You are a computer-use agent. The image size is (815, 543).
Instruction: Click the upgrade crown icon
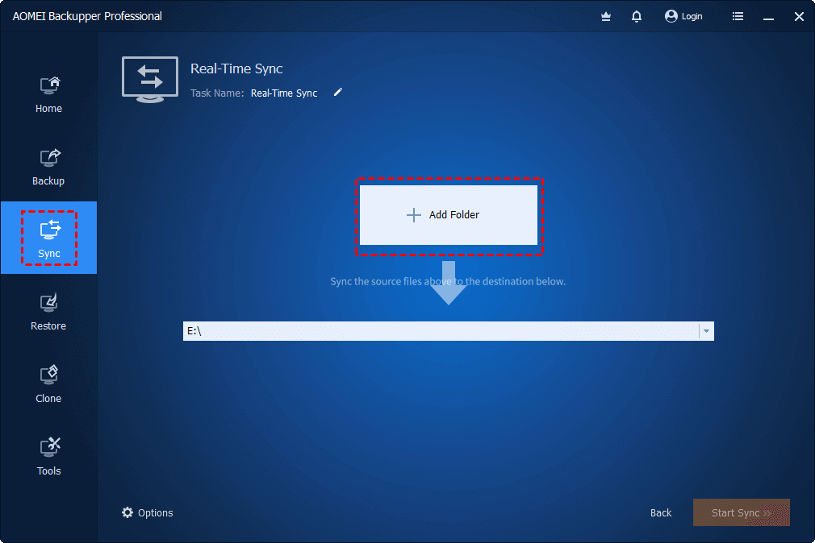click(605, 17)
